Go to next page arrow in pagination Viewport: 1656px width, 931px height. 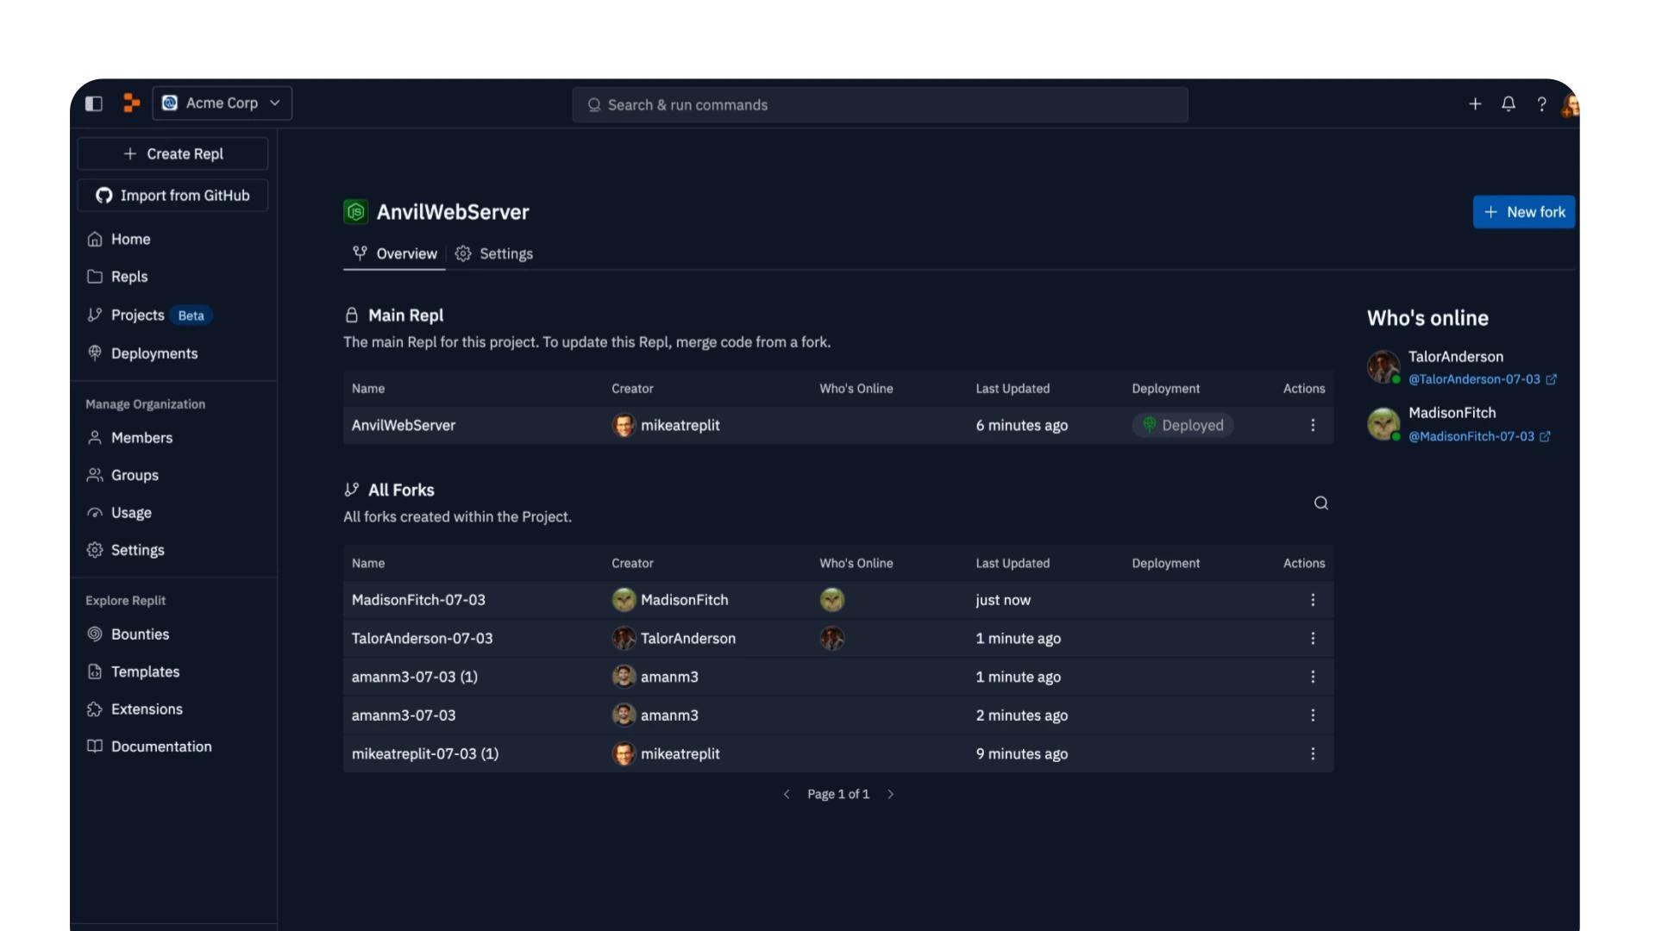click(x=891, y=794)
